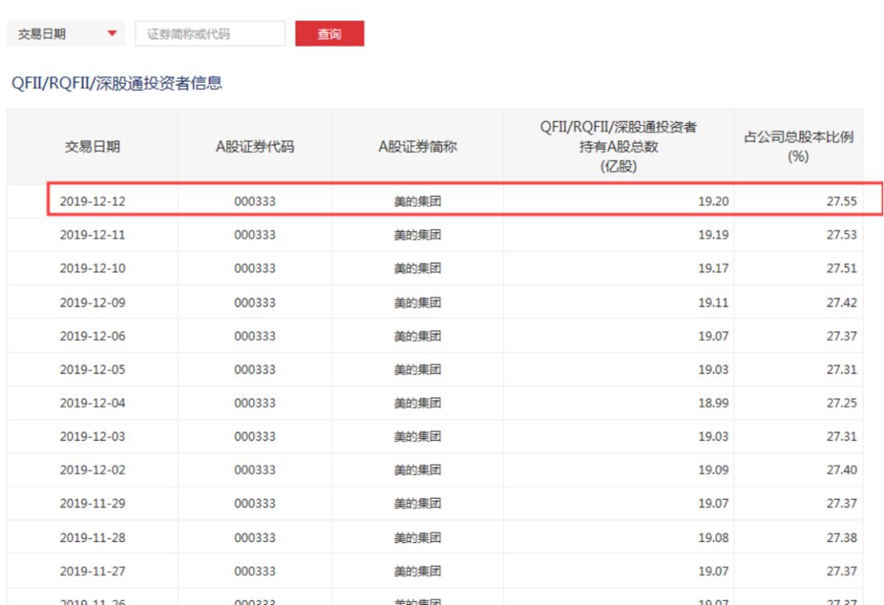Image resolution: width=884 pixels, height=605 pixels.
Task: Click 美的集团 in the 2019-12-12 row
Action: click(417, 201)
